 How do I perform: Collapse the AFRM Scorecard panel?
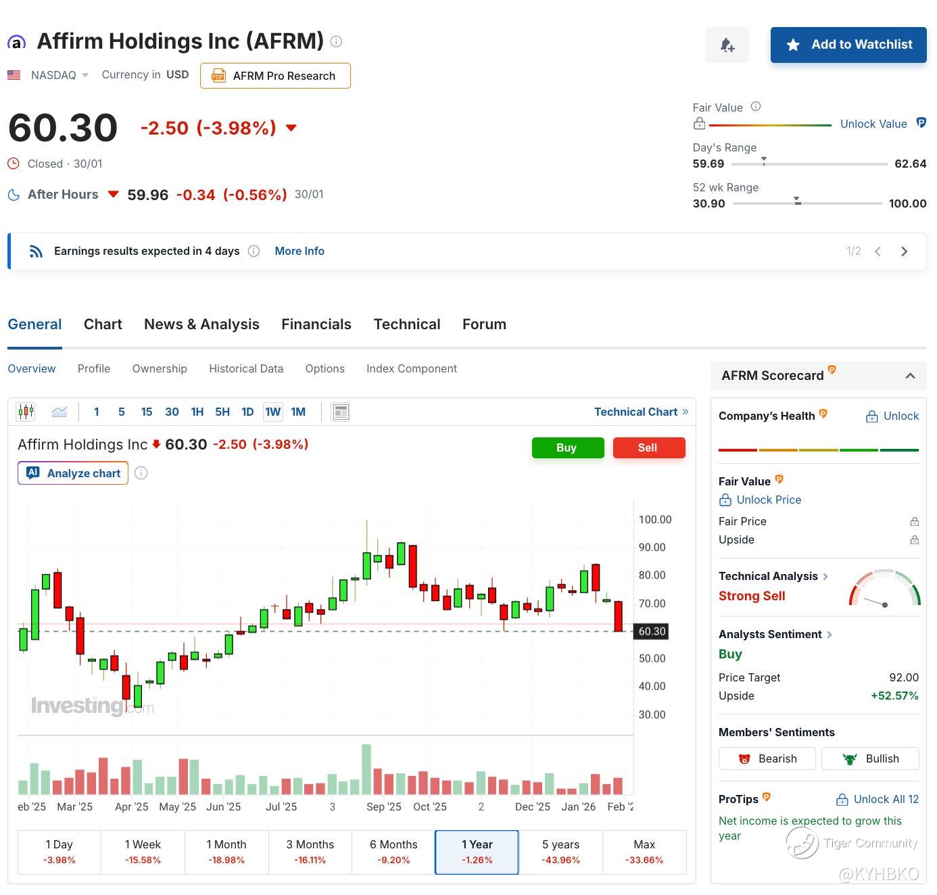pos(910,376)
